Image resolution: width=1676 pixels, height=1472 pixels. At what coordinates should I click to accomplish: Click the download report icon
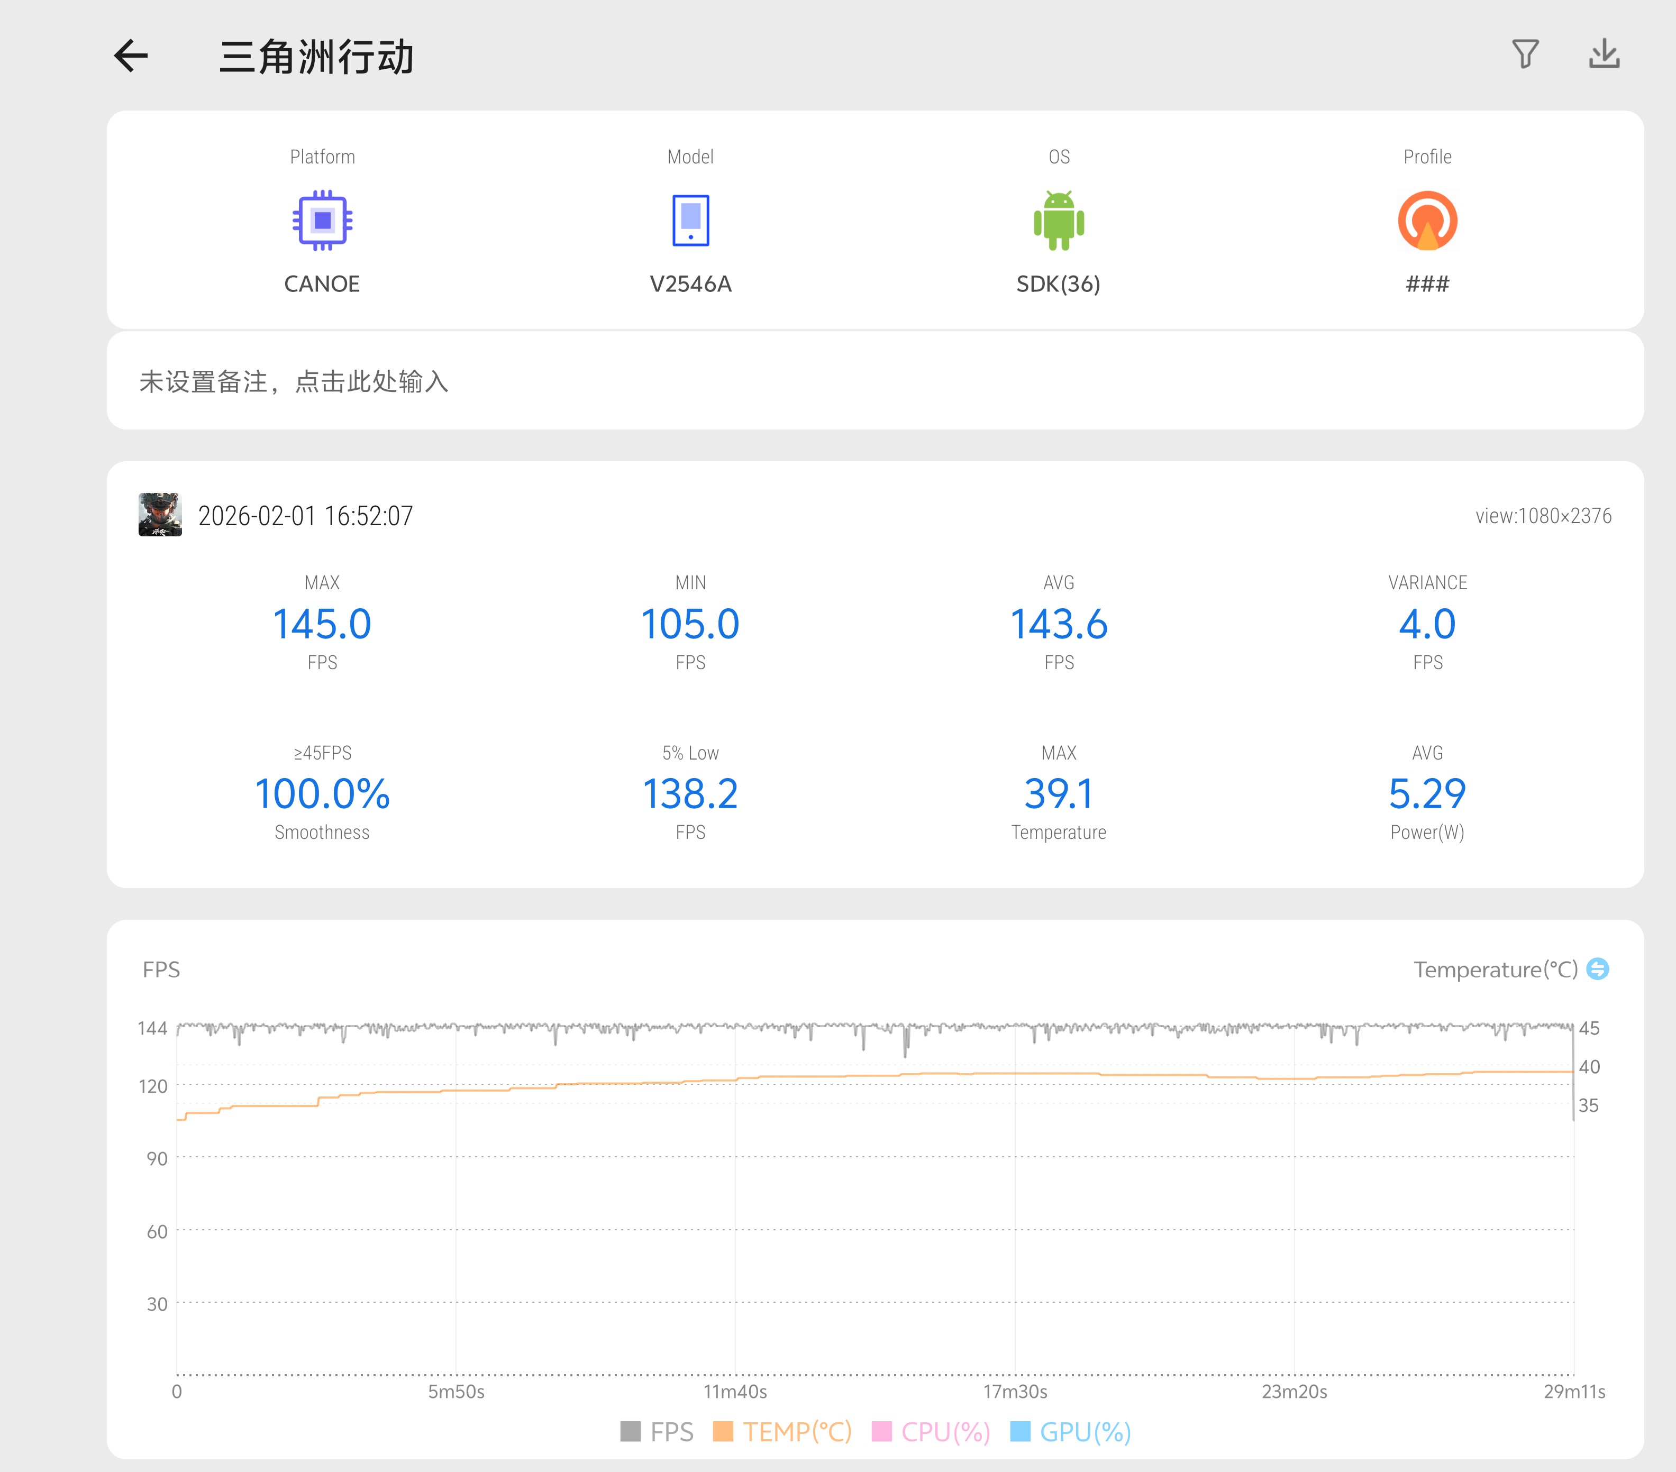point(1604,54)
